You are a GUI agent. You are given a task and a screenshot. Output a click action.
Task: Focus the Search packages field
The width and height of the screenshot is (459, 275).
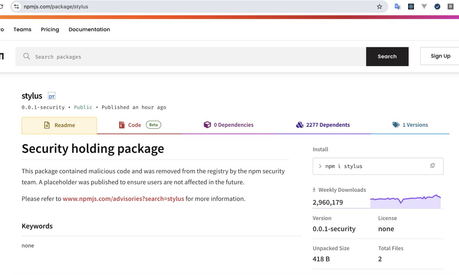(x=190, y=56)
